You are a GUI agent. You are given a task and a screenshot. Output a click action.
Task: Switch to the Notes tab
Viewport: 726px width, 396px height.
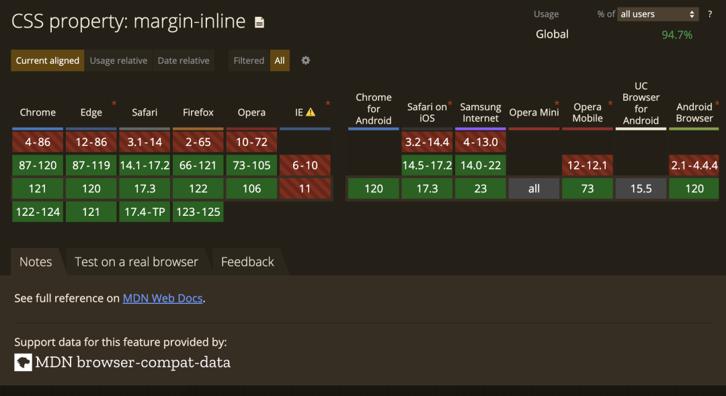tap(36, 262)
